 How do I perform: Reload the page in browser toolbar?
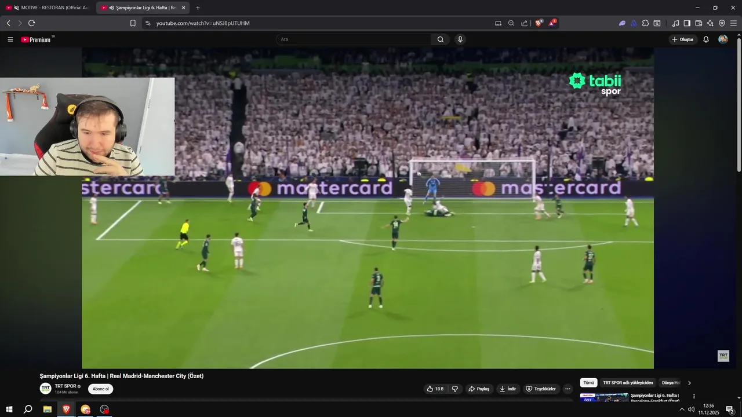point(31,23)
